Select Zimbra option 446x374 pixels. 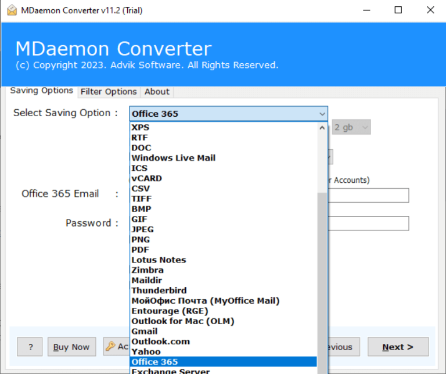click(x=224, y=271)
